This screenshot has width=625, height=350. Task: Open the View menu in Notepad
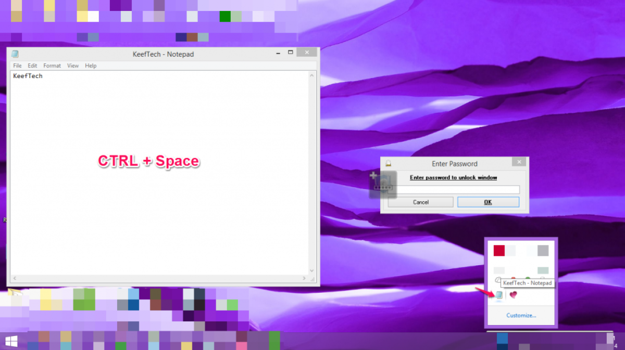pyautogui.click(x=73, y=66)
